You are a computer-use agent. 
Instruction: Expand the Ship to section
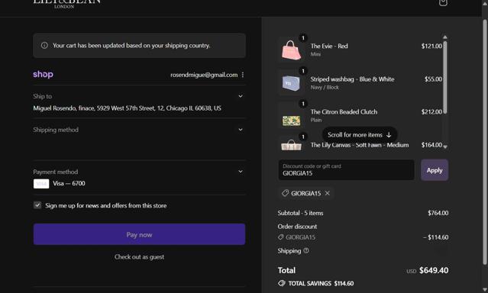point(241,96)
